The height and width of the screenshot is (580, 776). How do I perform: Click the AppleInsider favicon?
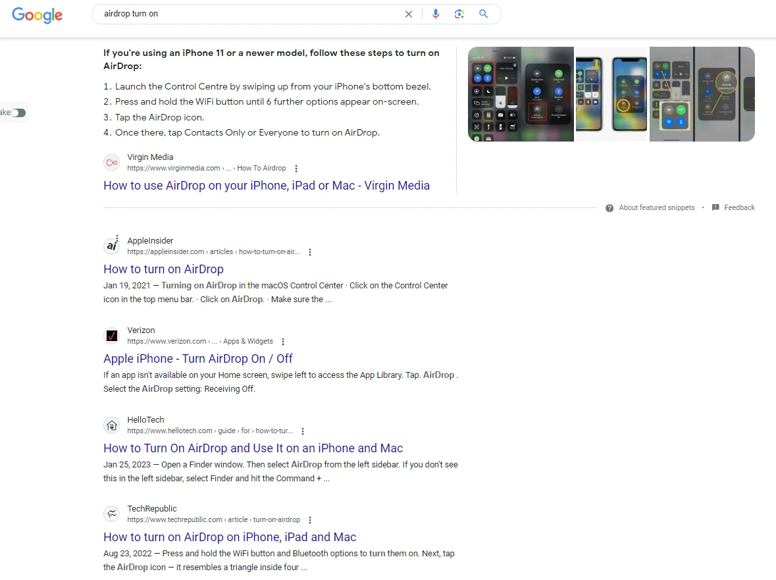112,246
